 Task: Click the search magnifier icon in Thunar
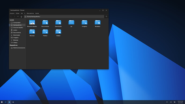point(106,17)
